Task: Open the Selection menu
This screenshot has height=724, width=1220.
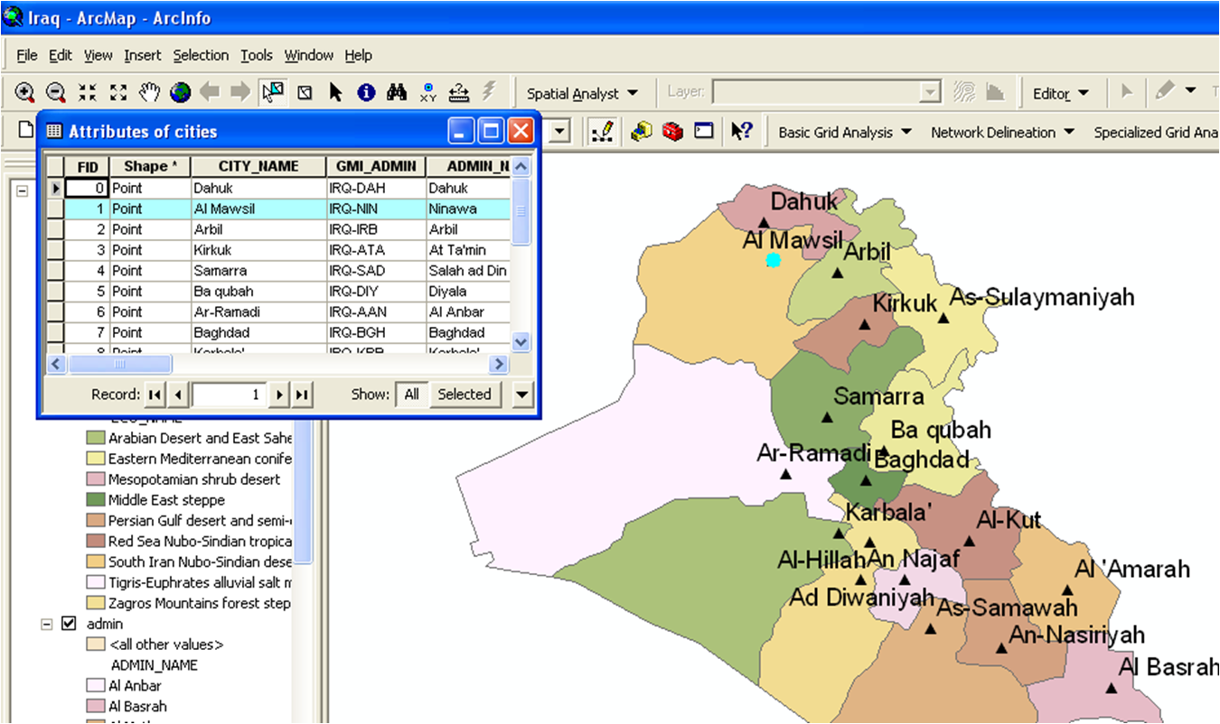Action: point(201,55)
